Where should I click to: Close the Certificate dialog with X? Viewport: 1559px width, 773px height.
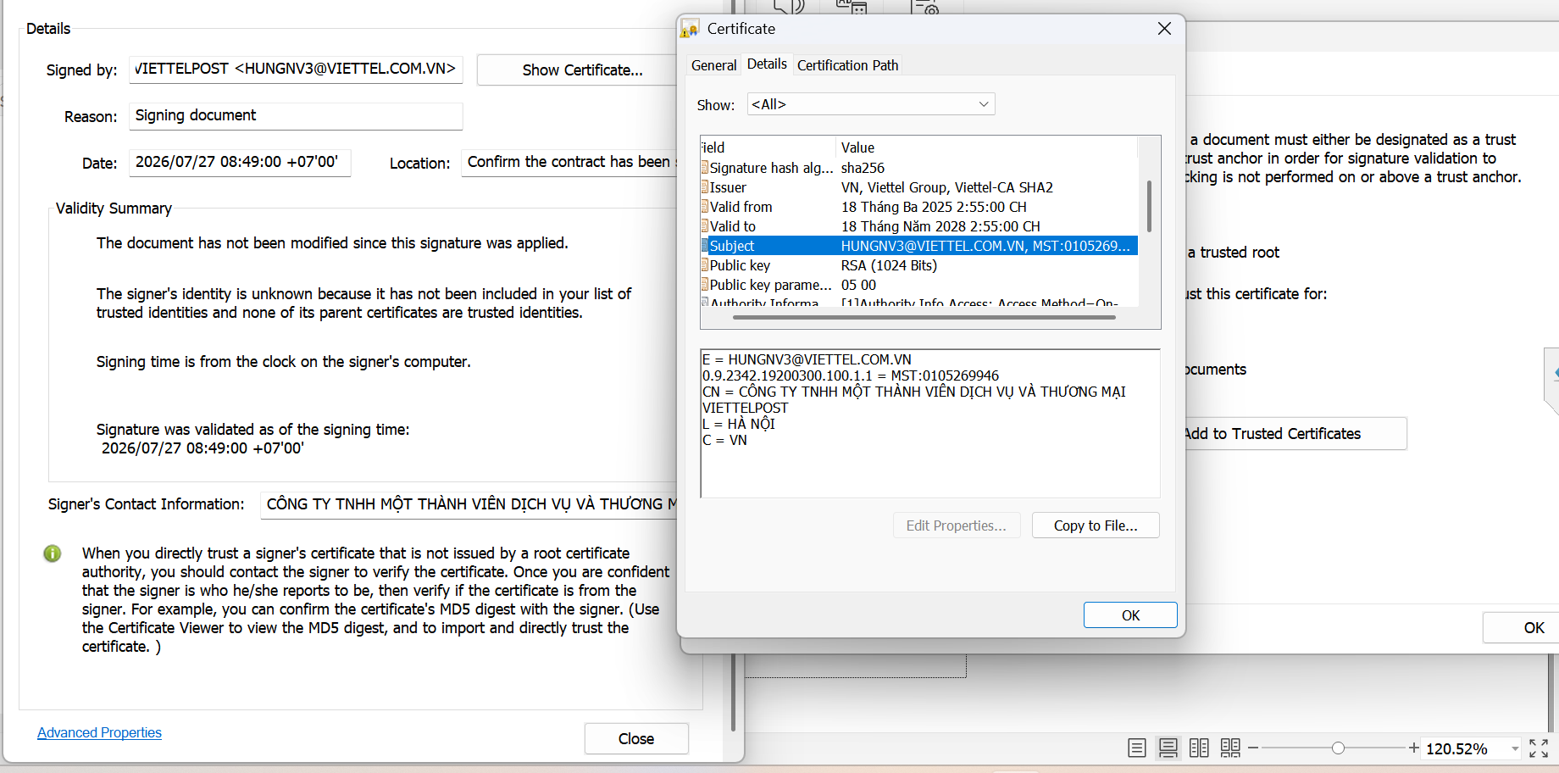1165,29
